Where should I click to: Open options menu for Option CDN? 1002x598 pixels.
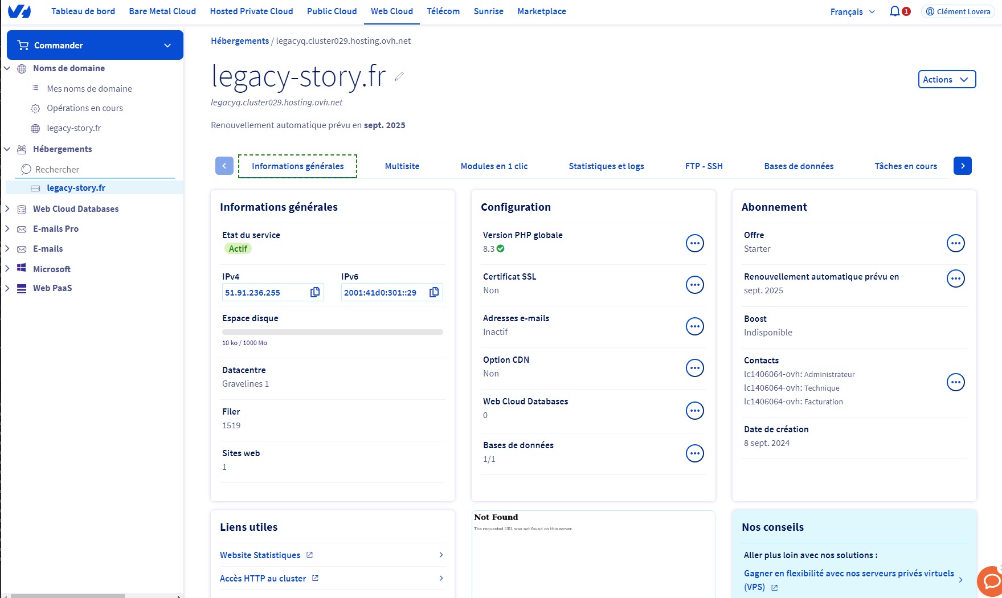pos(694,368)
